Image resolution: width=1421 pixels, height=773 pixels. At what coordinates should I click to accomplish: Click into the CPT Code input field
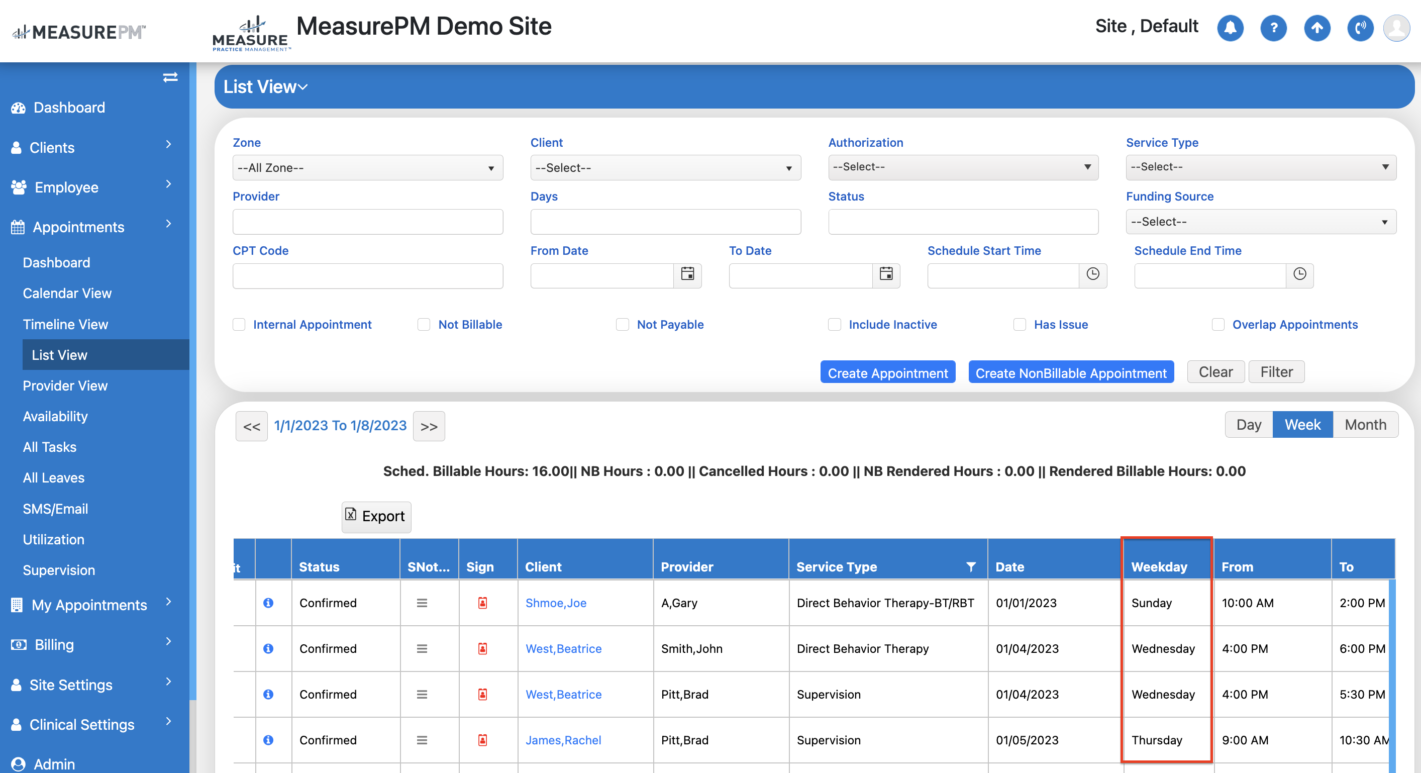coord(367,276)
